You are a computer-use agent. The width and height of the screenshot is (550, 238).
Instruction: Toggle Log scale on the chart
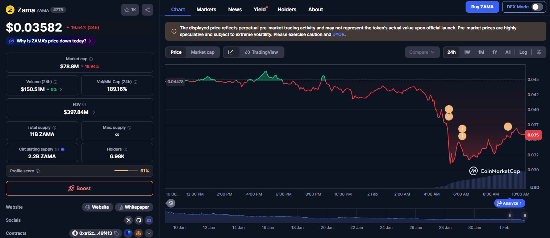(523, 52)
